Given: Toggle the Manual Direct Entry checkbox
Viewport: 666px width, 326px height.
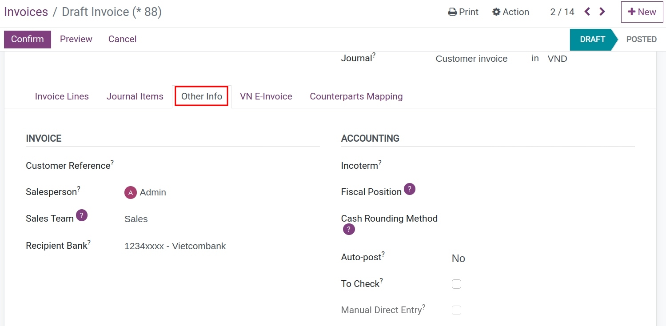Looking at the screenshot, I should tap(456, 310).
